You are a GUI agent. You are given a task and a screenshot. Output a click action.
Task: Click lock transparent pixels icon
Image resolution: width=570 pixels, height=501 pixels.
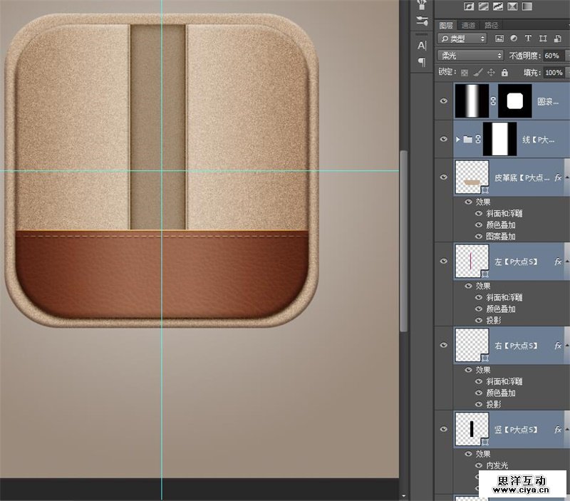(x=465, y=73)
